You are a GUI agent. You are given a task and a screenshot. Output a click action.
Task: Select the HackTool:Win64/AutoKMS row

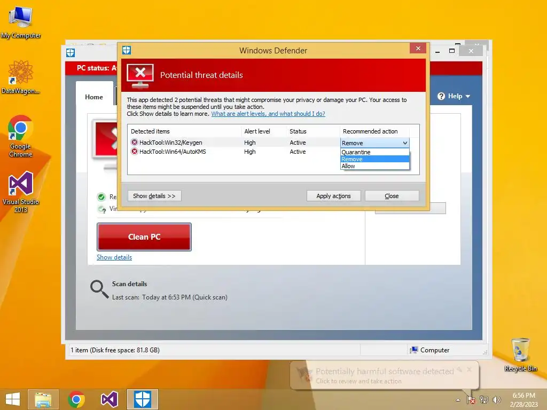point(234,152)
